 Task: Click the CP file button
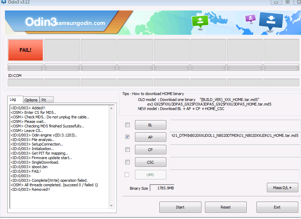point(150,150)
